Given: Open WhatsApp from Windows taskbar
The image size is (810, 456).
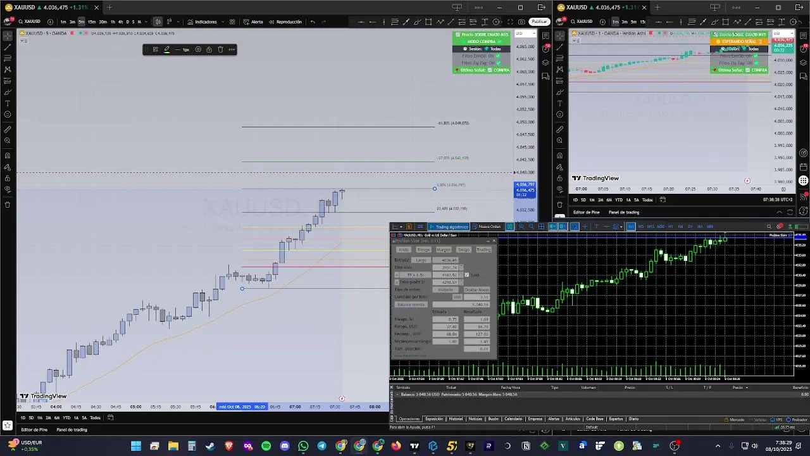Looking at the screenshot, I should (x=304, y=446).
